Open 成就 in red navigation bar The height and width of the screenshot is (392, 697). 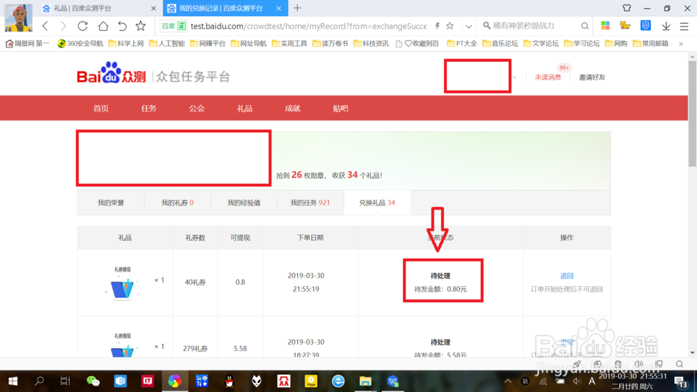tap(293, 109)
